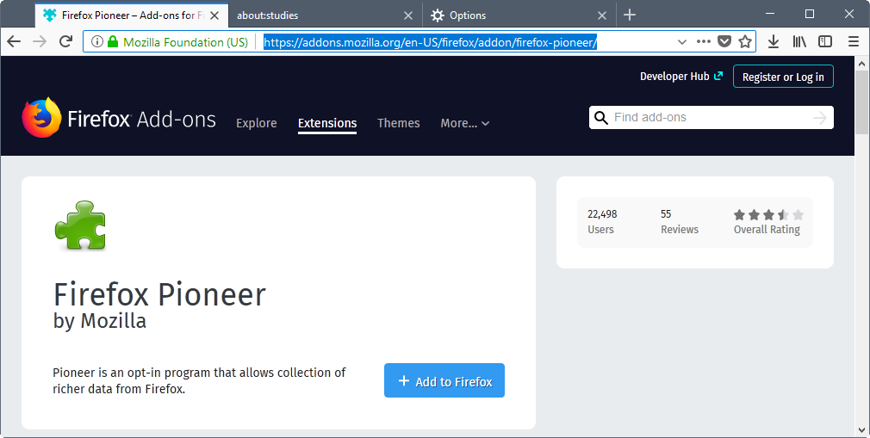Click Register or Log in

(783, 77)
